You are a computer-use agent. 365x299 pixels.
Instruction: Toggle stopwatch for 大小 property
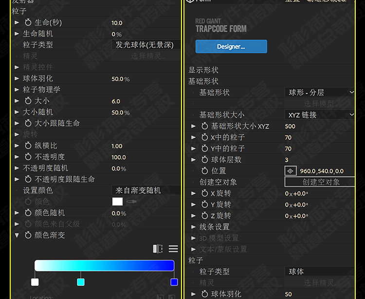pyautogui.click(x=28, y=101)
